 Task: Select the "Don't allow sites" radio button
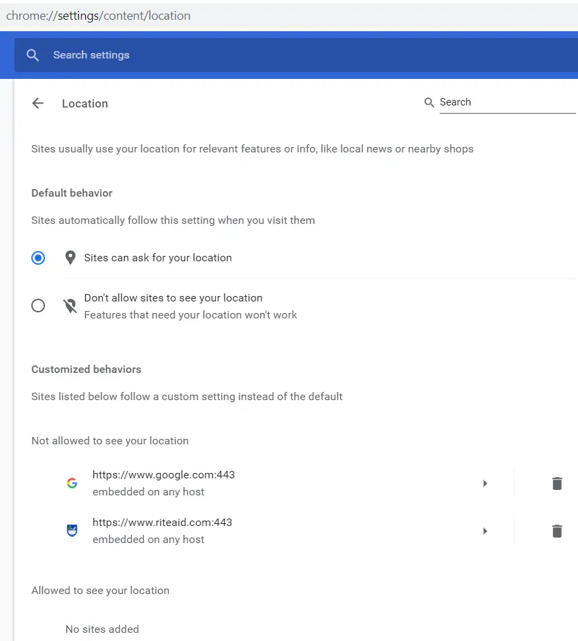pos(38,306)
